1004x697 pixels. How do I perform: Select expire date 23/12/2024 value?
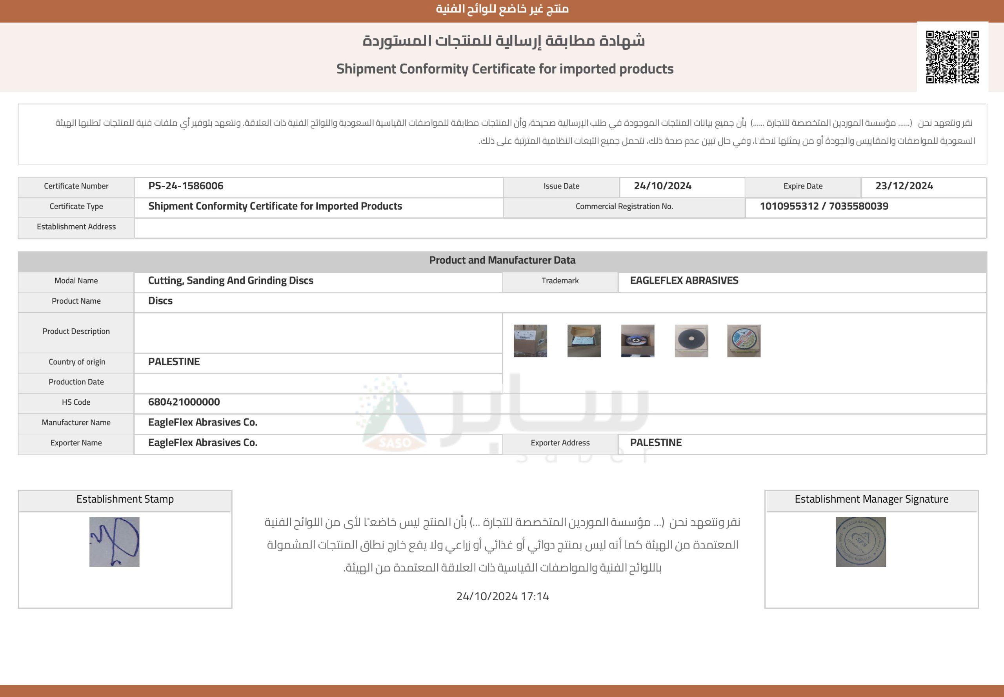pos(904,186)
